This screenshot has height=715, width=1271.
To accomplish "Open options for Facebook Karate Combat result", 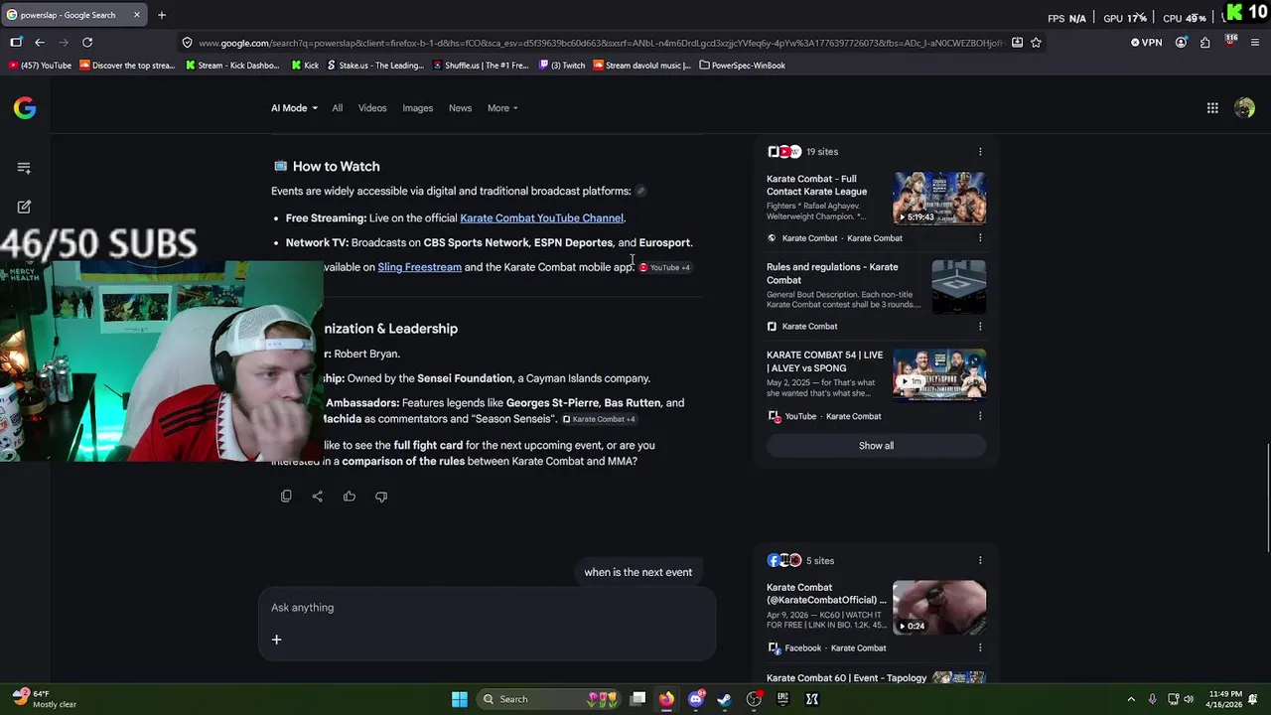I will click(x=980, y=648).
